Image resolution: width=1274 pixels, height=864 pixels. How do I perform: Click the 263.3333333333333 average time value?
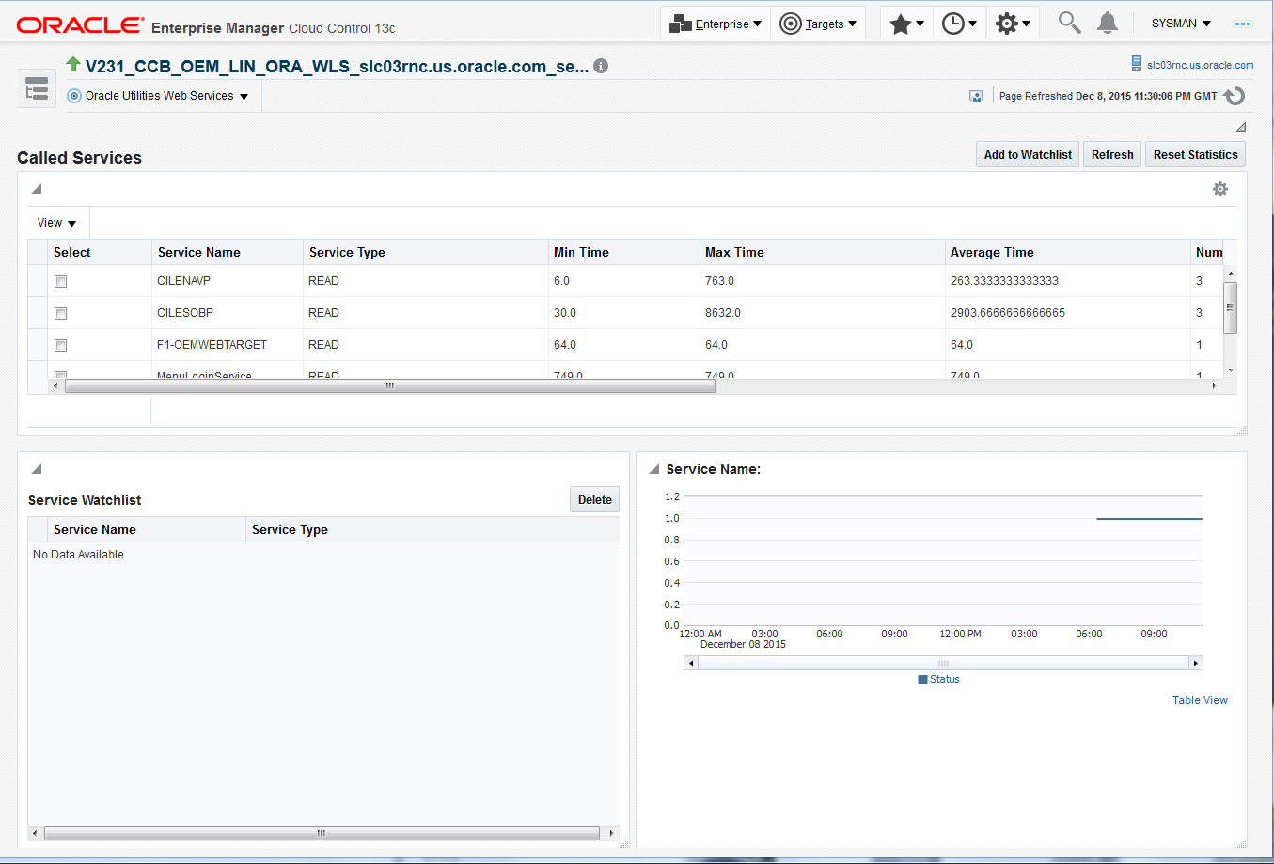[x=1004, y=281]
